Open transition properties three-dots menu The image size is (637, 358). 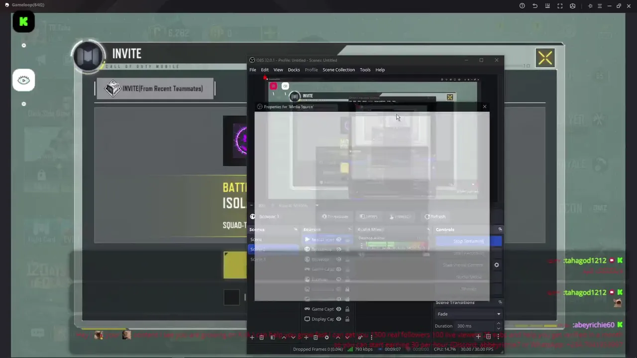tap(498, 337)
